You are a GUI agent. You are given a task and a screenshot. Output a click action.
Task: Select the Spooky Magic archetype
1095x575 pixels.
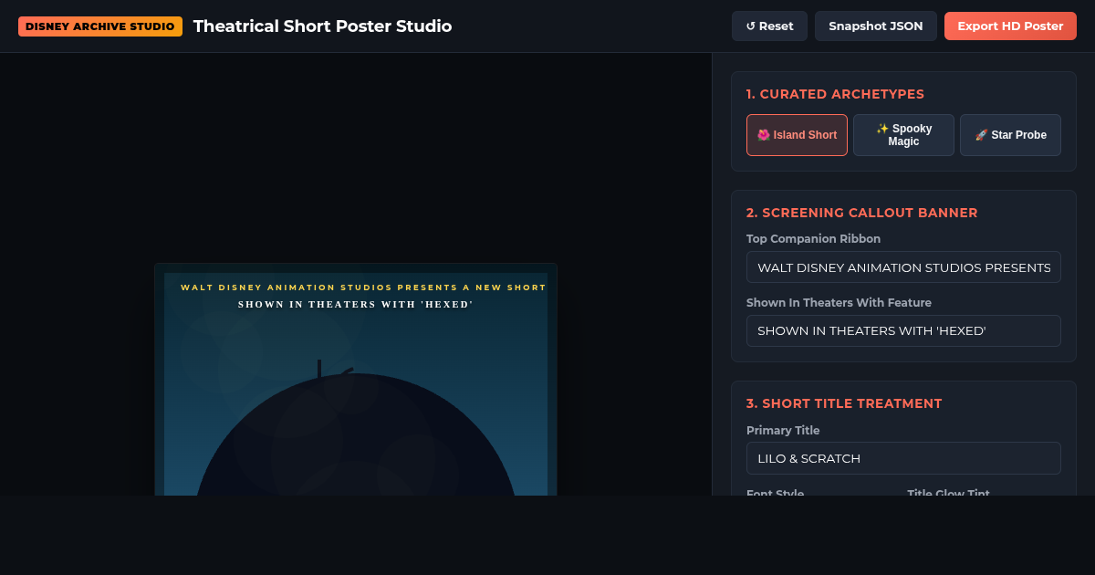click(x=903, y=135)
